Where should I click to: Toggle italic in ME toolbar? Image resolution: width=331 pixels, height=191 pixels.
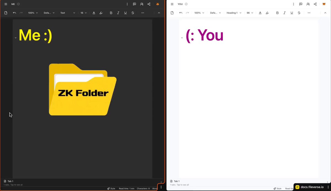(x=118, y=13)
